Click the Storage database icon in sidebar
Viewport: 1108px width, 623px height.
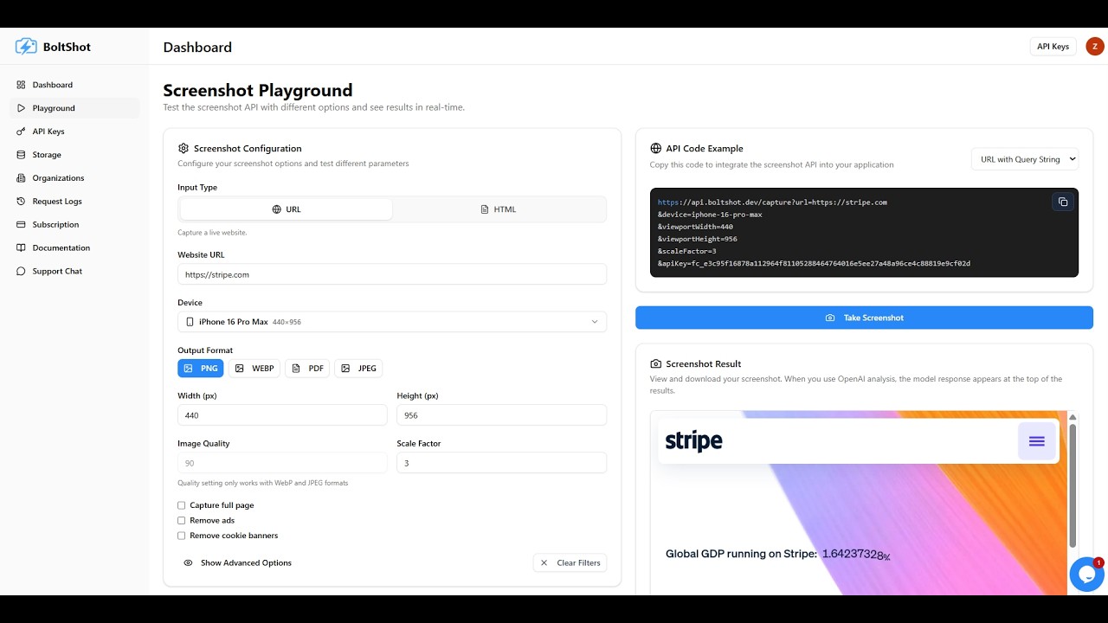pos(22,155)
